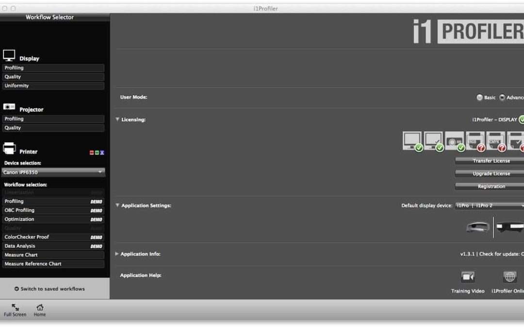The width and height of the screenshot is (524, 328).
Task: Select the Advanced user mode radio button
Action: pyautogui.click(x=502, y=98)
